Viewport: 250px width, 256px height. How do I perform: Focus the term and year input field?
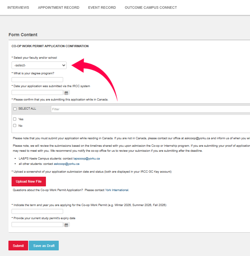pyautogui.click(x=37, y=211)
